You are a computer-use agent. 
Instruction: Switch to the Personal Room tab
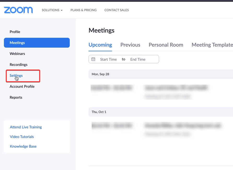click(x=166, y=45)
